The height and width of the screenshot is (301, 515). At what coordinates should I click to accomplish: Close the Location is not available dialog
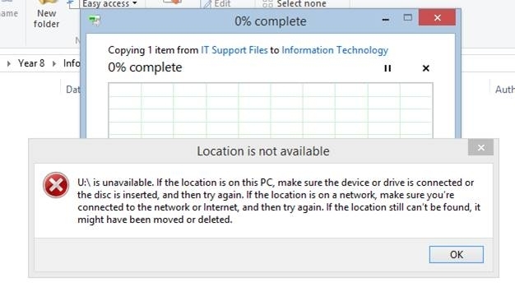[x=480, y=147]
